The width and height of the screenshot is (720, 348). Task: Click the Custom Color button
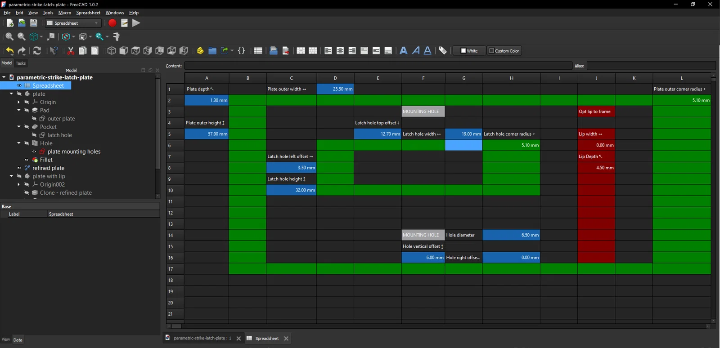tap(504, 51)
